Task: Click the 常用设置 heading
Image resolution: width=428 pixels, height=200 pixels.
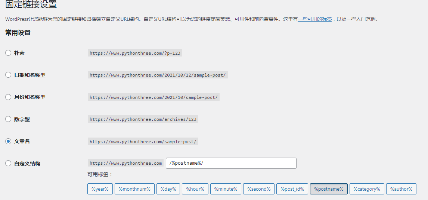Action: pos(18,33)
